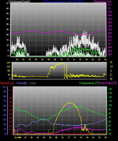This screenshot has width=118, height=141.
Task: Click the 0.4 rainfall axis value
Action: point(11,118)
